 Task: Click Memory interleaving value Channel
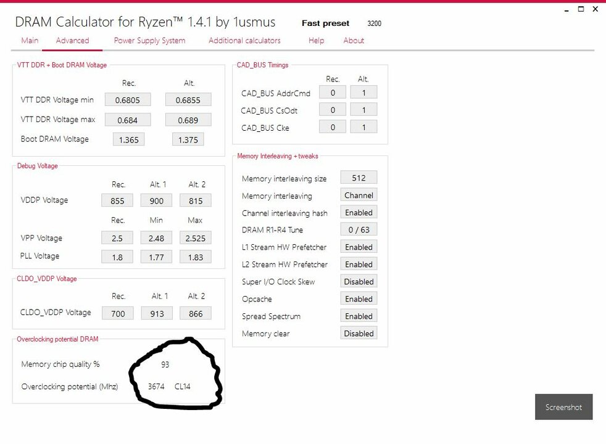[359, 195]
